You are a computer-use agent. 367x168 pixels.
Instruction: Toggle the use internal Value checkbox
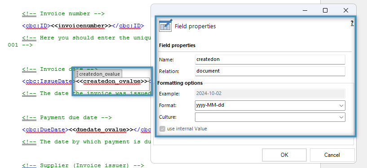pyautogui.click(x=163, y=129)
